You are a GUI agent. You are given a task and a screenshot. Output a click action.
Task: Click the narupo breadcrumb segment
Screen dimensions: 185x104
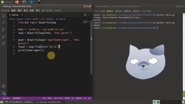19,19
